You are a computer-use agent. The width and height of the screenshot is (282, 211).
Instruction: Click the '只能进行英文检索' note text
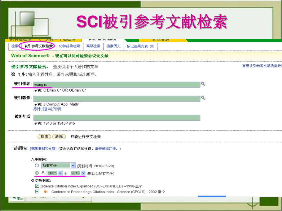86,137
